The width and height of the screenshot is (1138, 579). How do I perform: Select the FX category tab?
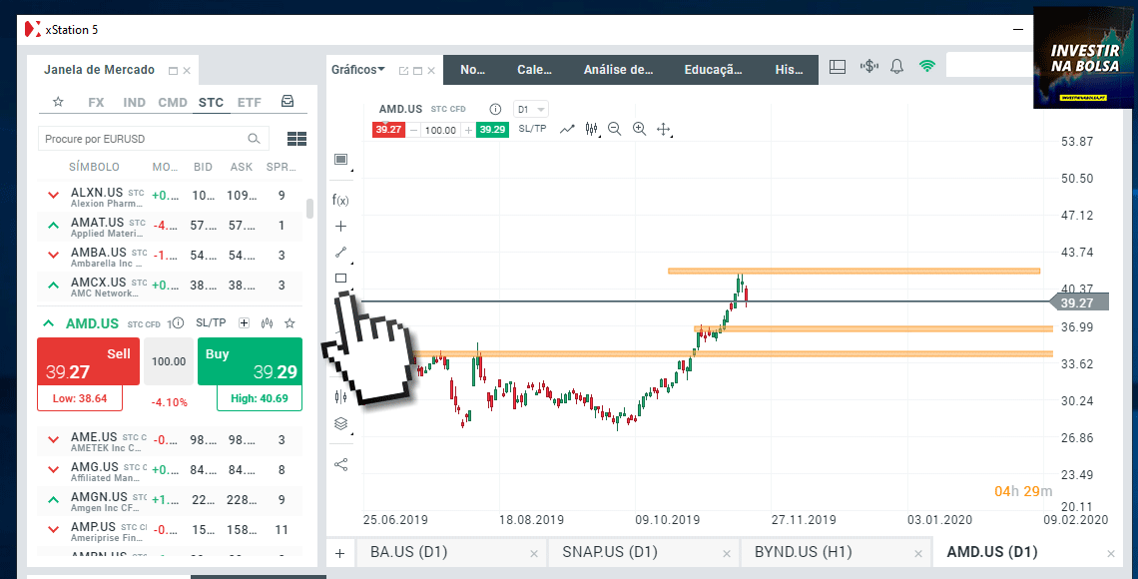coord(96,102)
